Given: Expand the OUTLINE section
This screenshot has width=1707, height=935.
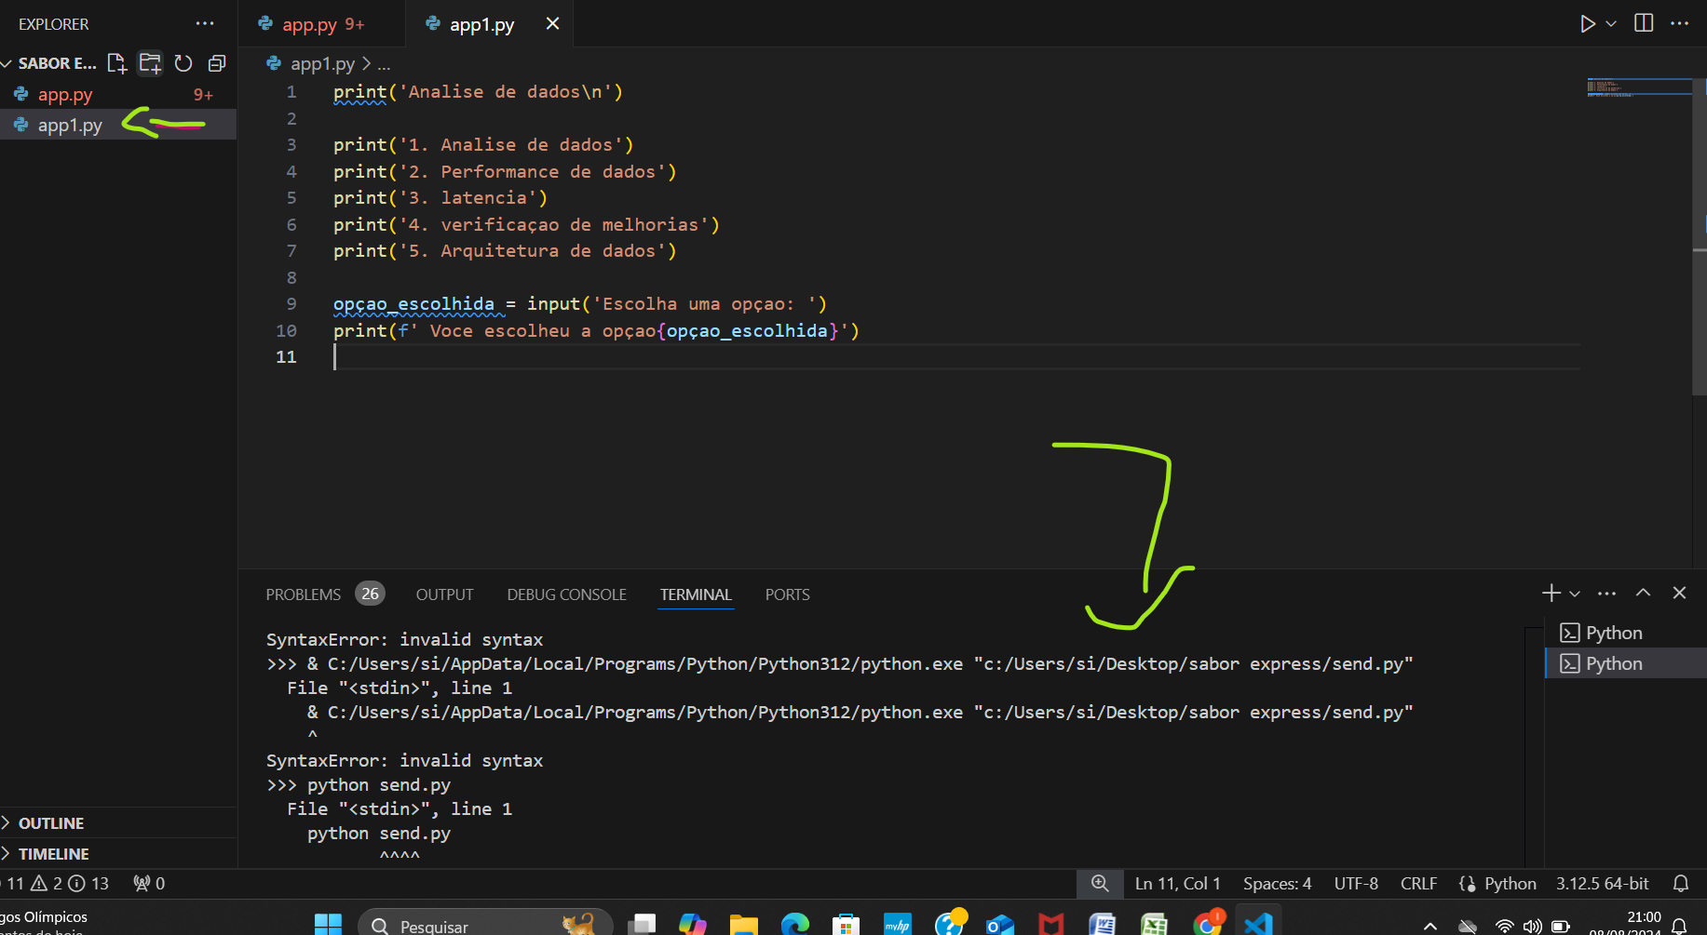Looking at the screenshot, I should click(x=118, y=823).
